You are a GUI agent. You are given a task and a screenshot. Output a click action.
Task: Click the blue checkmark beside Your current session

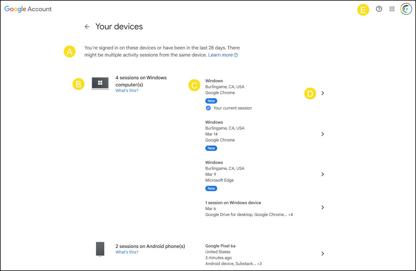pos(208,108)
